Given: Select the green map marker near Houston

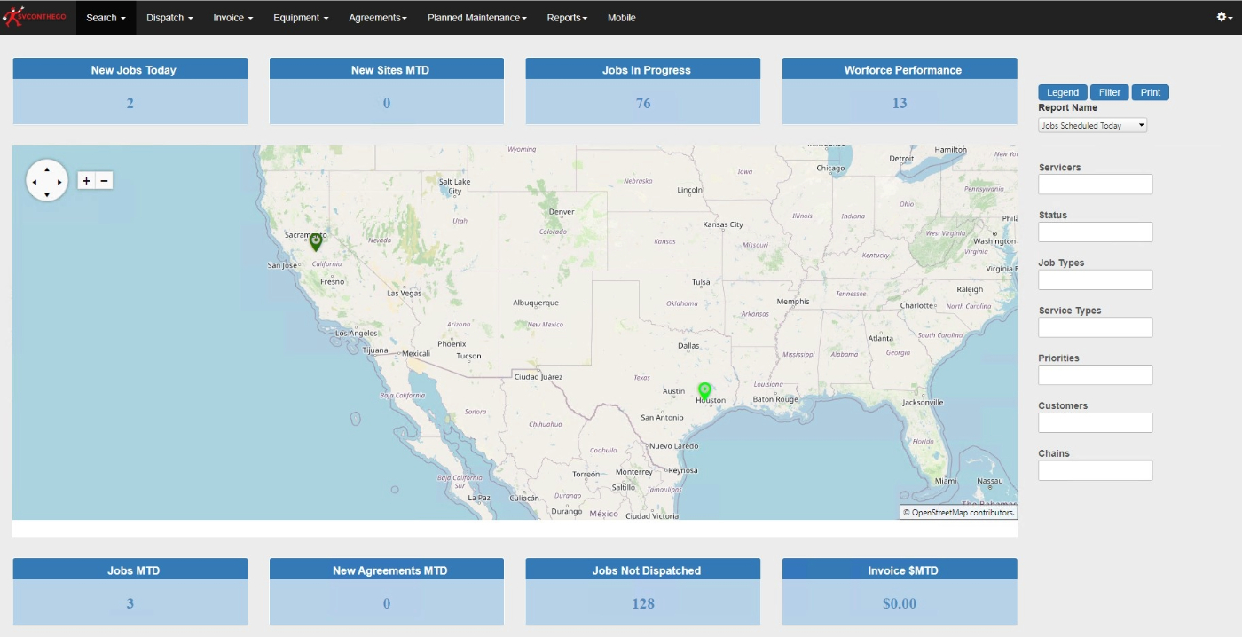Looking at the screenshot, I should click(704, 390).
